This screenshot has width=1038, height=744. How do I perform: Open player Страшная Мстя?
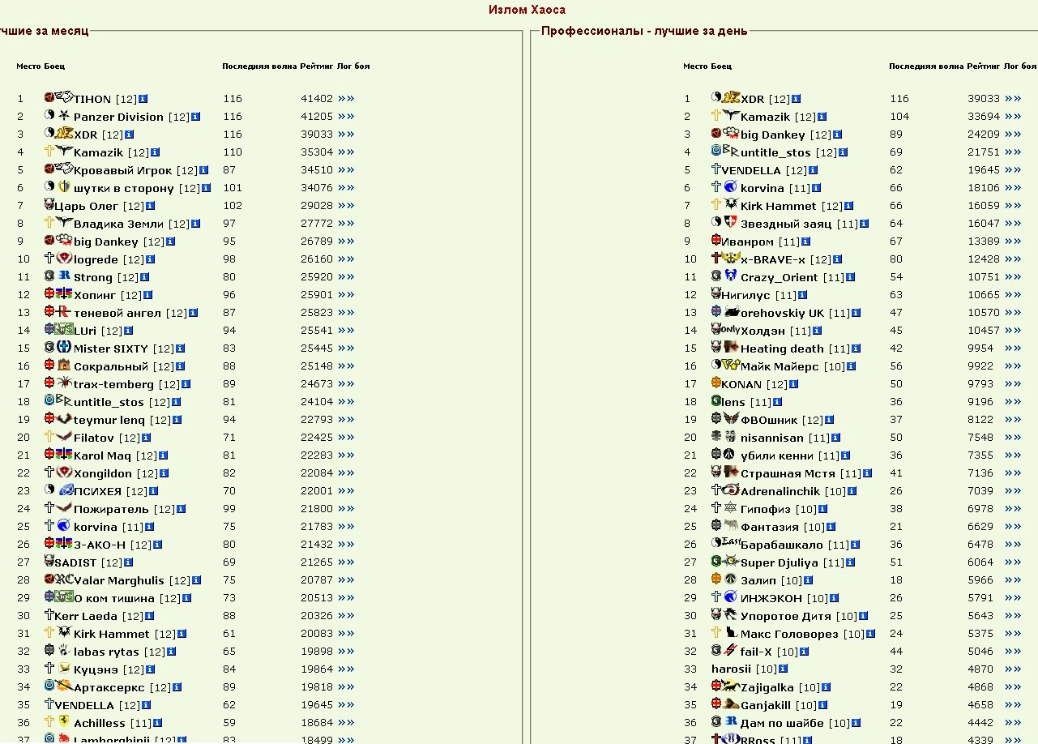788,473
